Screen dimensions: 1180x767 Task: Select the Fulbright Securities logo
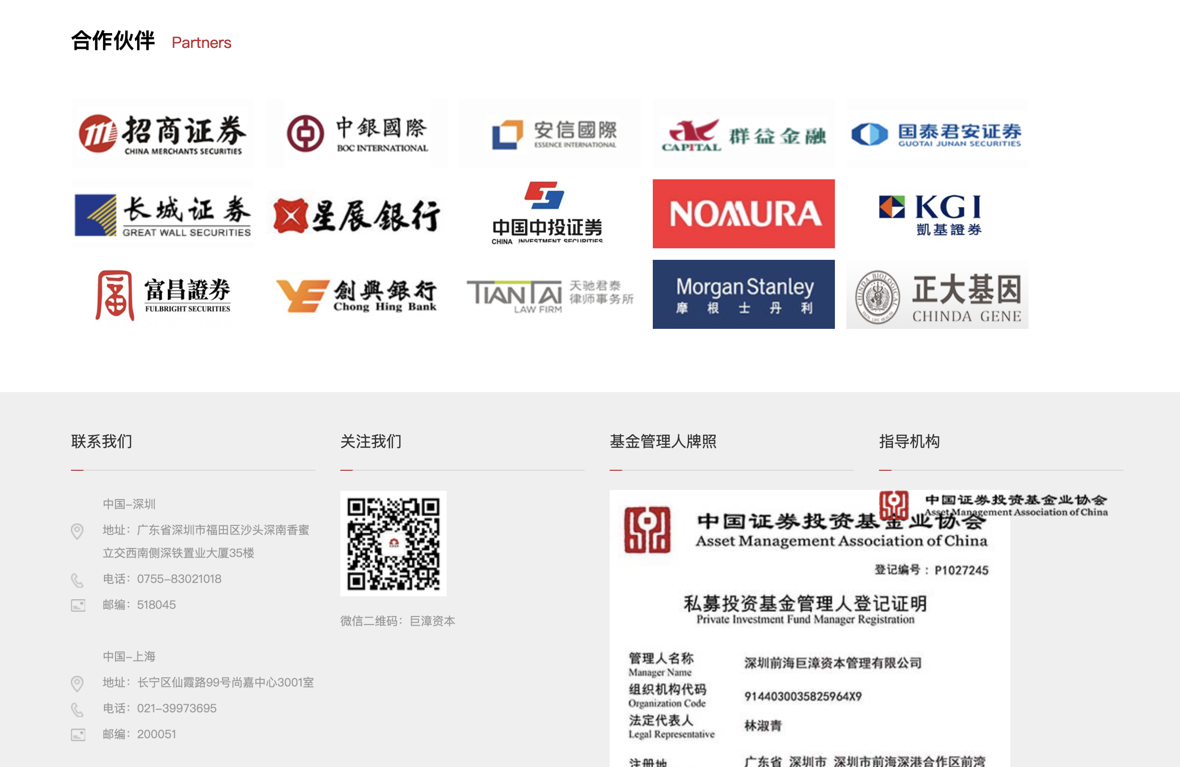[162, 294]
